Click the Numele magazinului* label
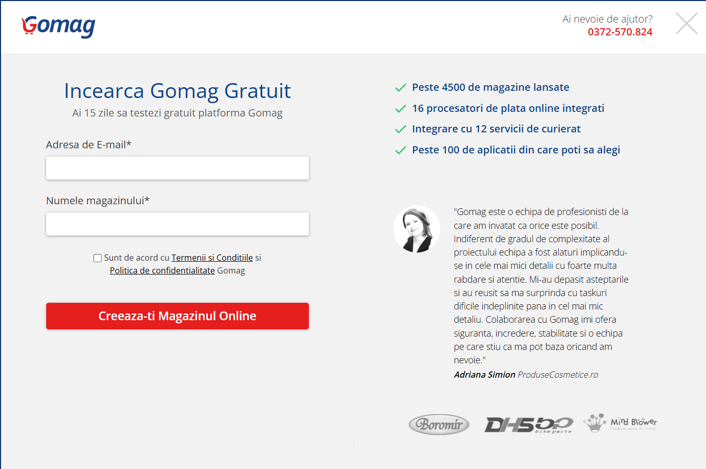This screenshot has width=706, height=469. 98,201
